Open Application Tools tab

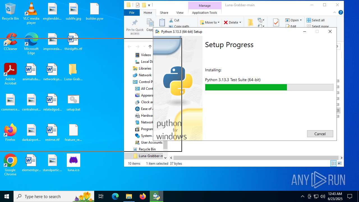pyautogui.click(x=204, y=13)
